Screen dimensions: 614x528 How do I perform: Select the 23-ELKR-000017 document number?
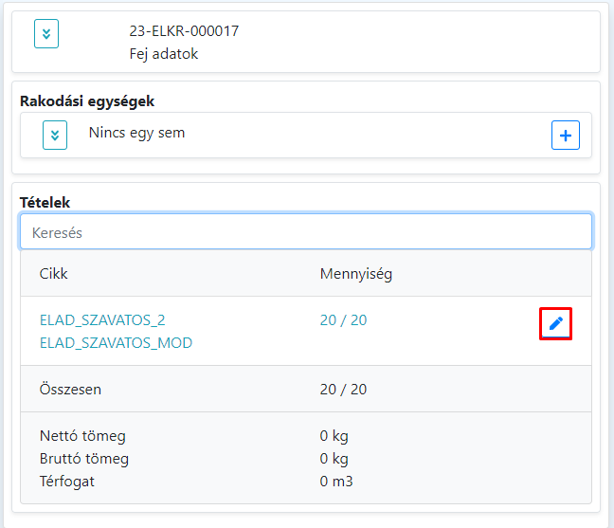184,31
